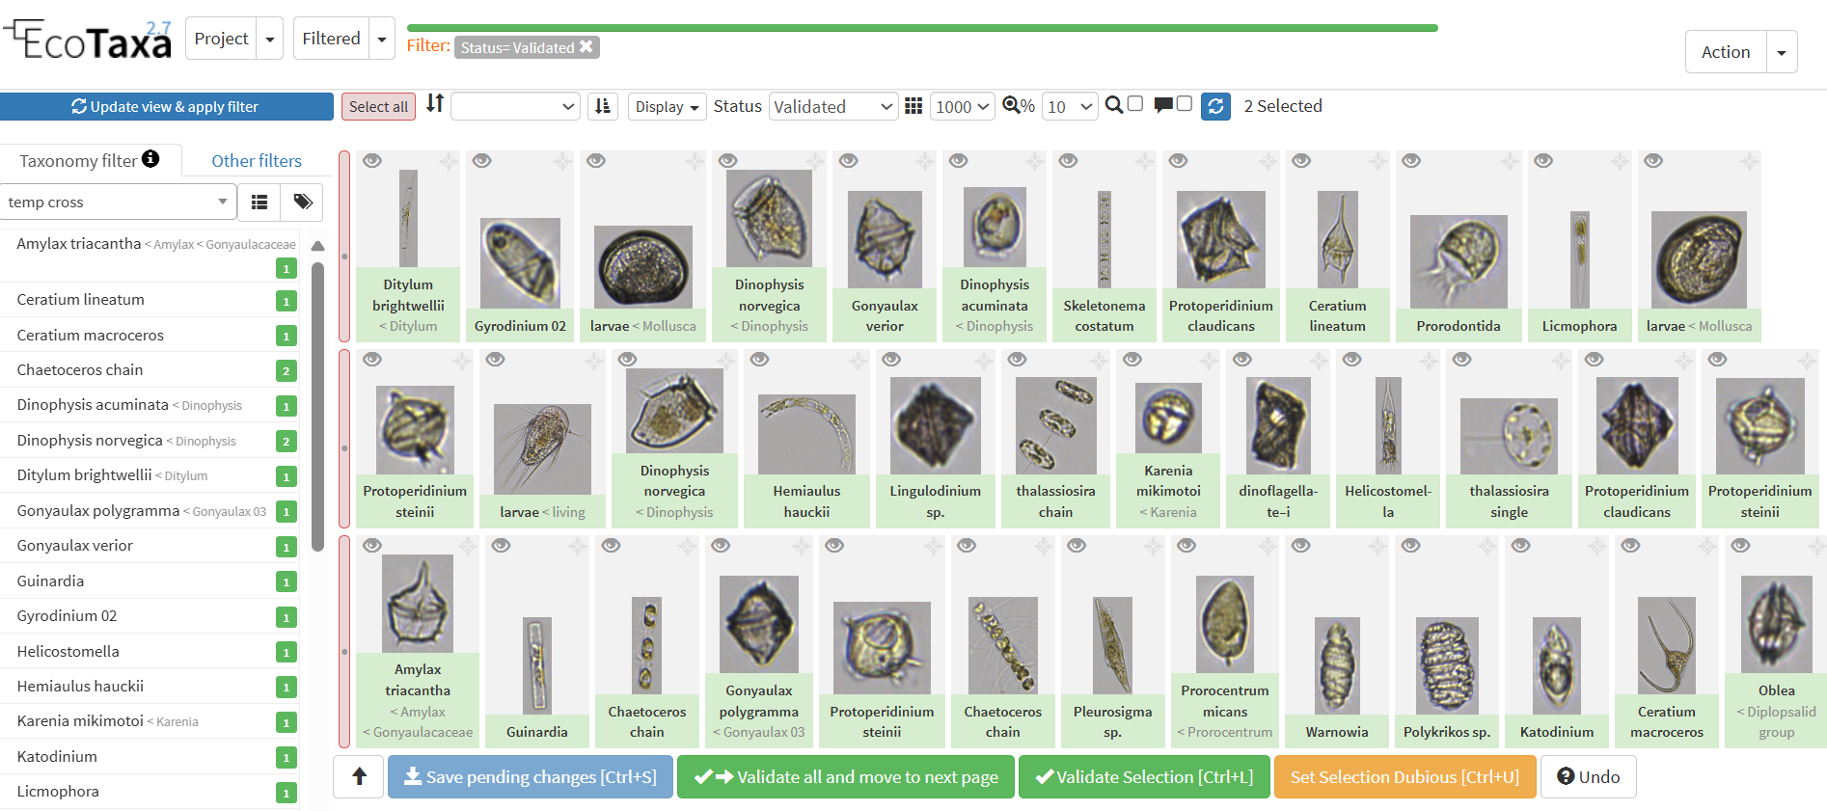Click the eye icon on Amylax triacantha image
Screen dimensions: 1827x811
pyautogui.click(x=372, y=546)
